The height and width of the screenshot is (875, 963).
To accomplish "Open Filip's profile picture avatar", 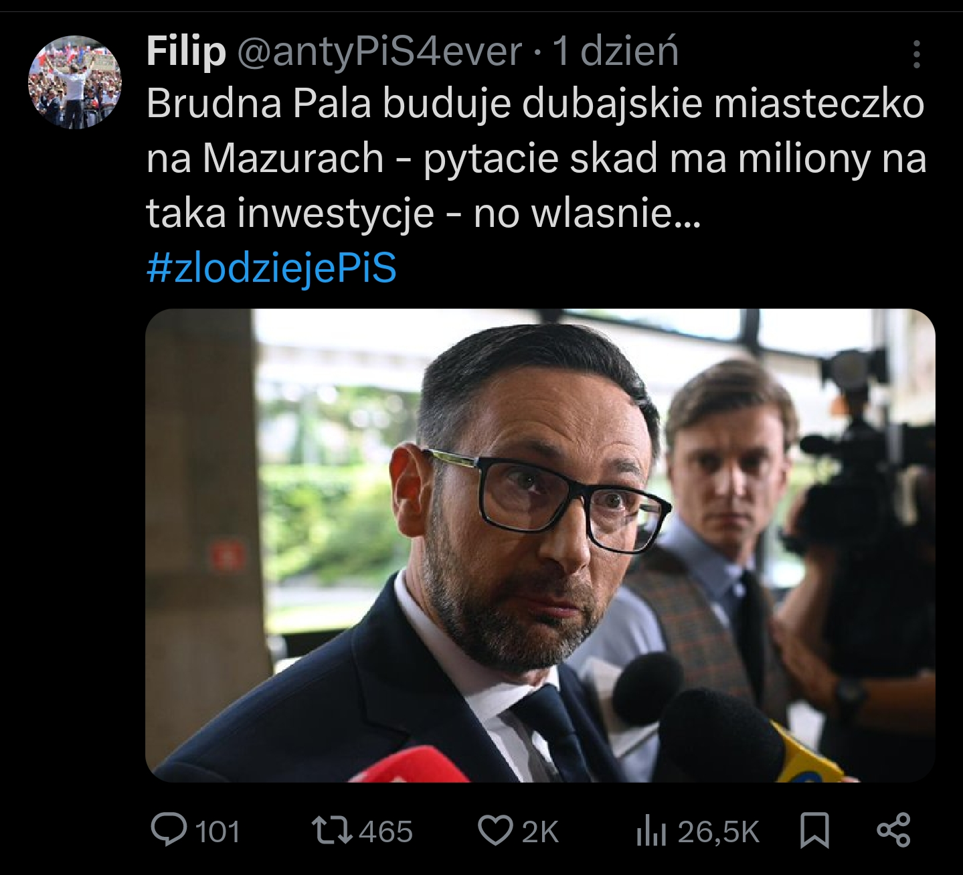I will (74, 82).
